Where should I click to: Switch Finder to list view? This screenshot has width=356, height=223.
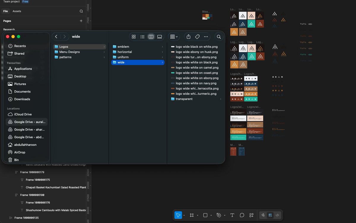(x=142, y=37)
